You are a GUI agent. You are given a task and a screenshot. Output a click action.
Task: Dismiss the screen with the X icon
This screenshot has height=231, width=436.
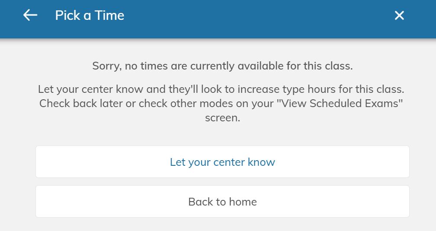399,16
